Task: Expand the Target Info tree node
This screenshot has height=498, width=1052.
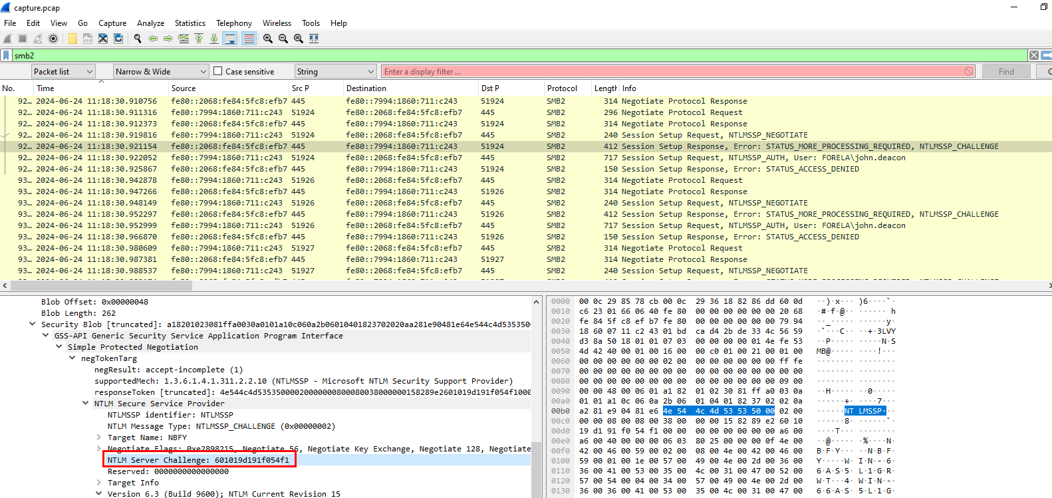Action: 99,483
